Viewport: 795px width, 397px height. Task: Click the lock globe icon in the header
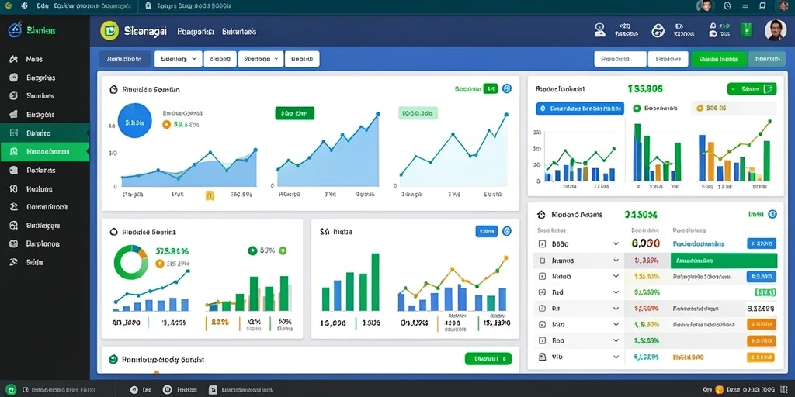pos(658,30)
